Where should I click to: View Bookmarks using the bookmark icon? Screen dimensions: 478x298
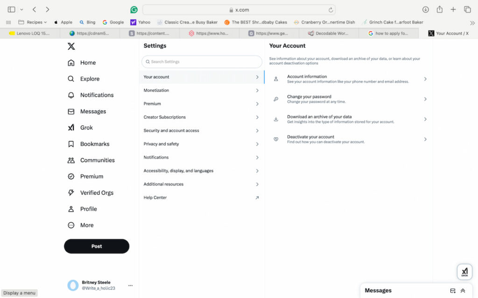click(x=70, y=144)
